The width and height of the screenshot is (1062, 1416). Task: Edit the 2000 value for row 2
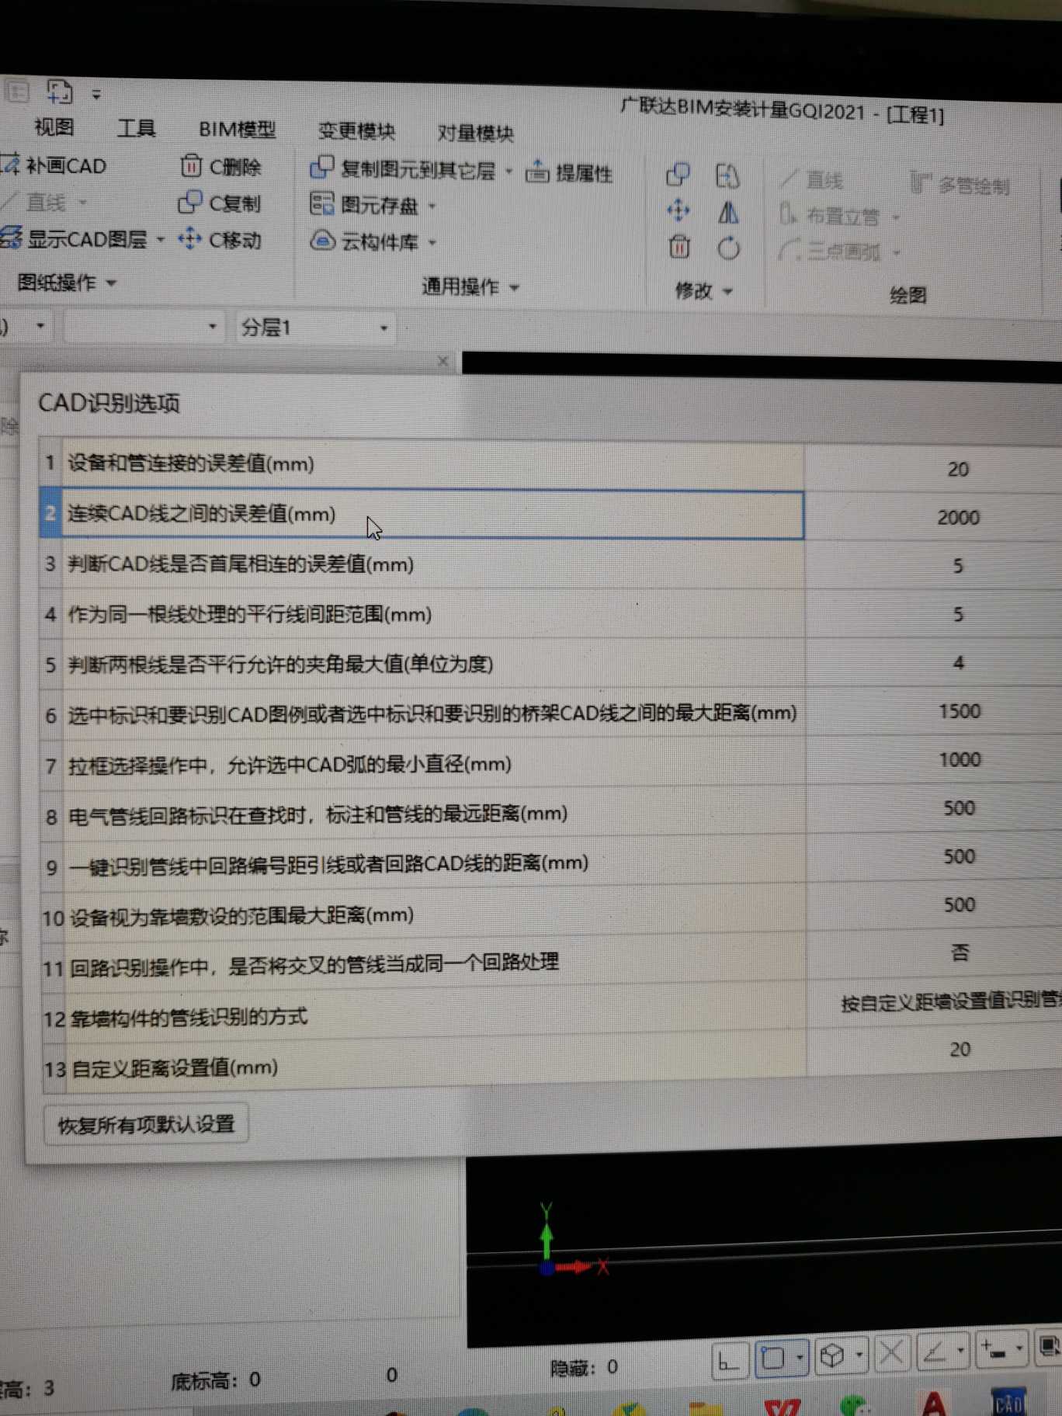point(958,518)
